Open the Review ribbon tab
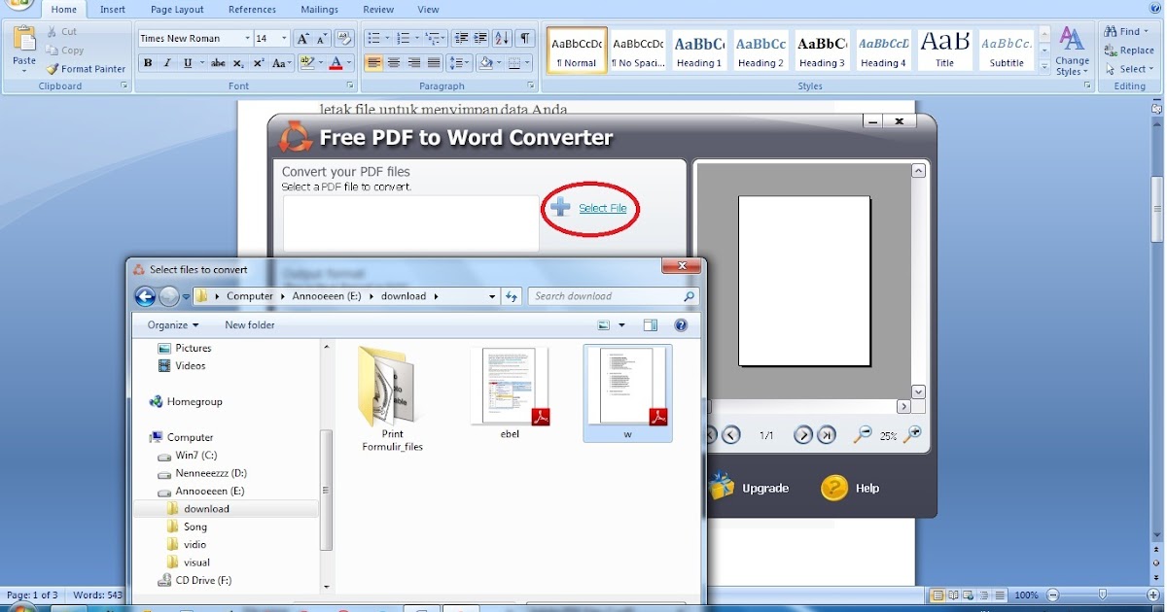Image resolution: width=1167 pixels, height=612 pixels. click(x=379, y=10)
